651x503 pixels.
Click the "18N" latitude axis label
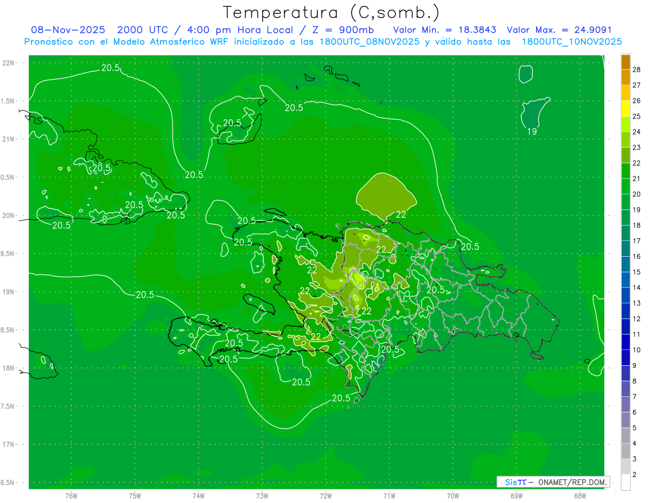[8, 368]
